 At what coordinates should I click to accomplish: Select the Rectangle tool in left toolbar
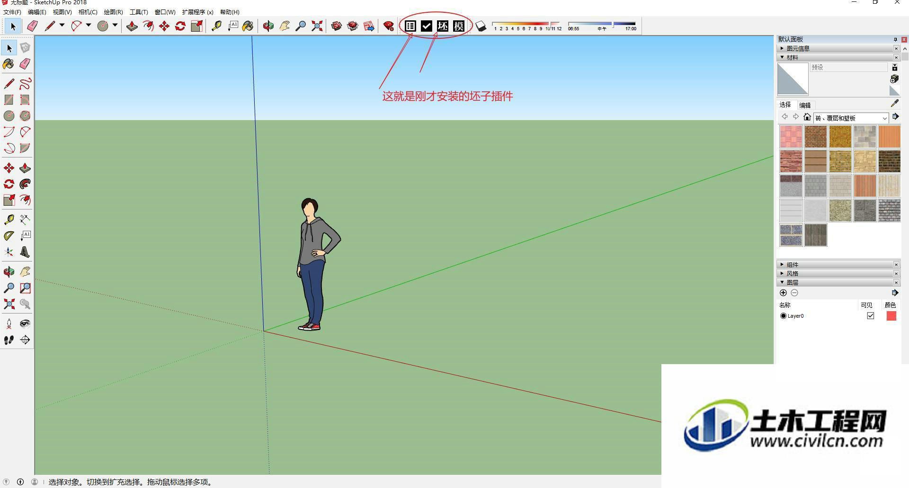(x=9, y=100)
